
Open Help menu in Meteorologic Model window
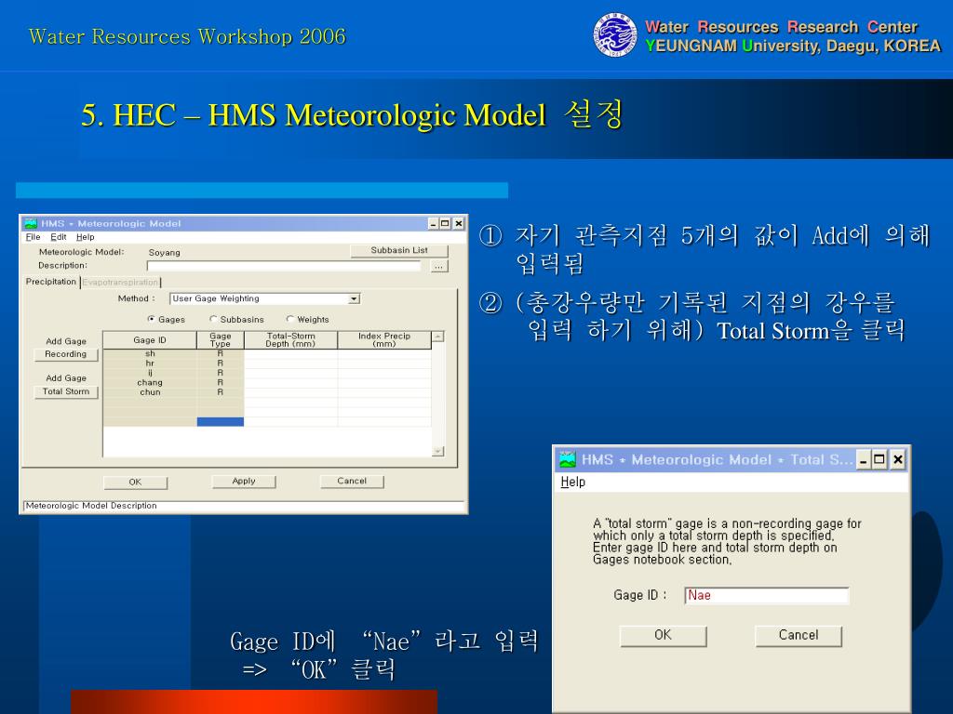(x=85, y=237)
